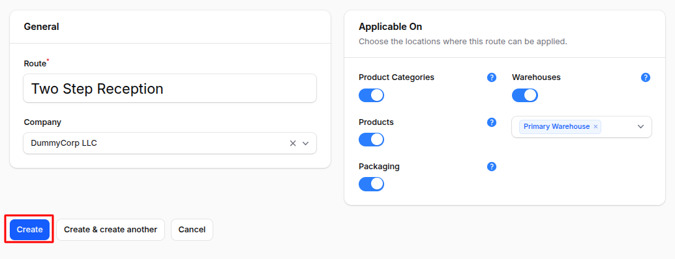This screenshot has width=675, height=259.
Task: Click the 'Choose the locations' description text
Action: (463, 42)
